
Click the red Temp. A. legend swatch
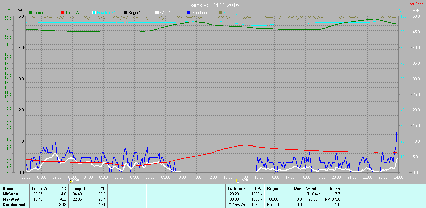coord(62,13)
